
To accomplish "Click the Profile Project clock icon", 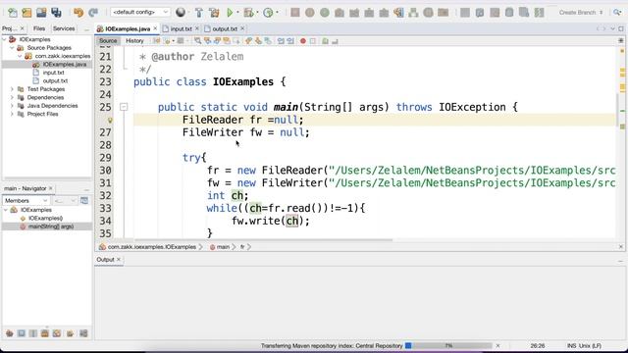I will pos(268,13).
